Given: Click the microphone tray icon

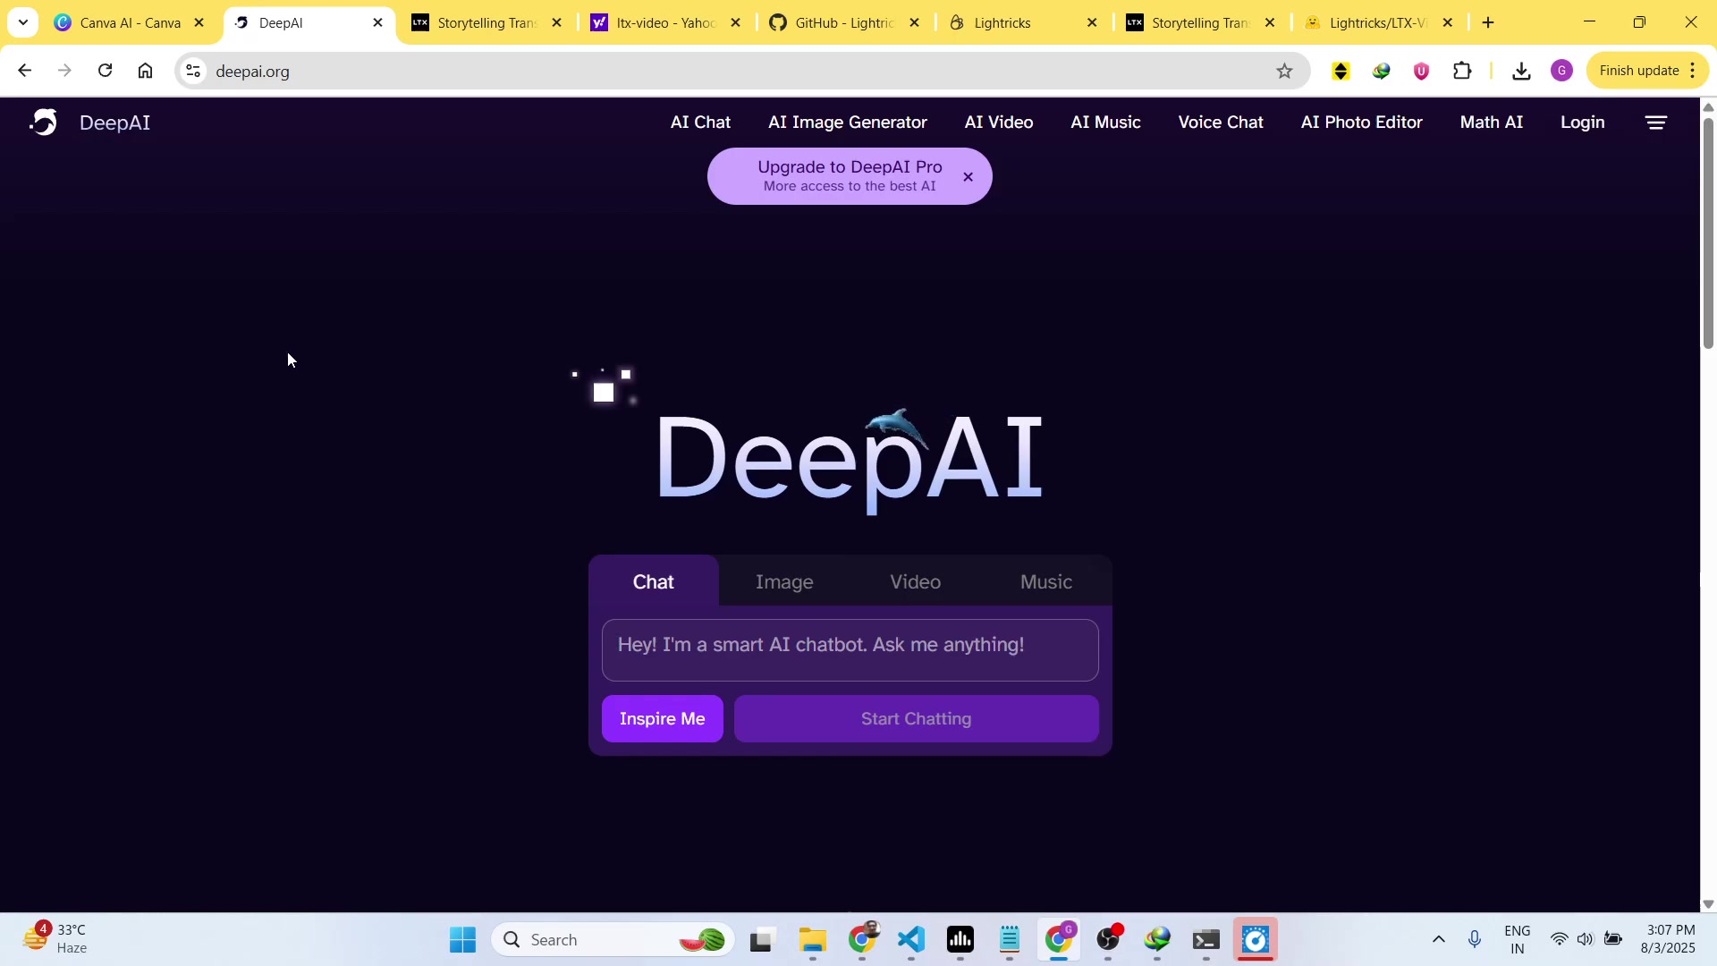Looking at the screenshot, I should (x=1475, y=939).
